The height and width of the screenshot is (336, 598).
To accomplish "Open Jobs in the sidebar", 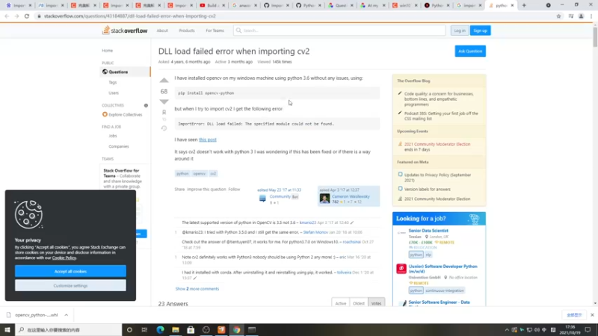I will (x=113, y=136).
